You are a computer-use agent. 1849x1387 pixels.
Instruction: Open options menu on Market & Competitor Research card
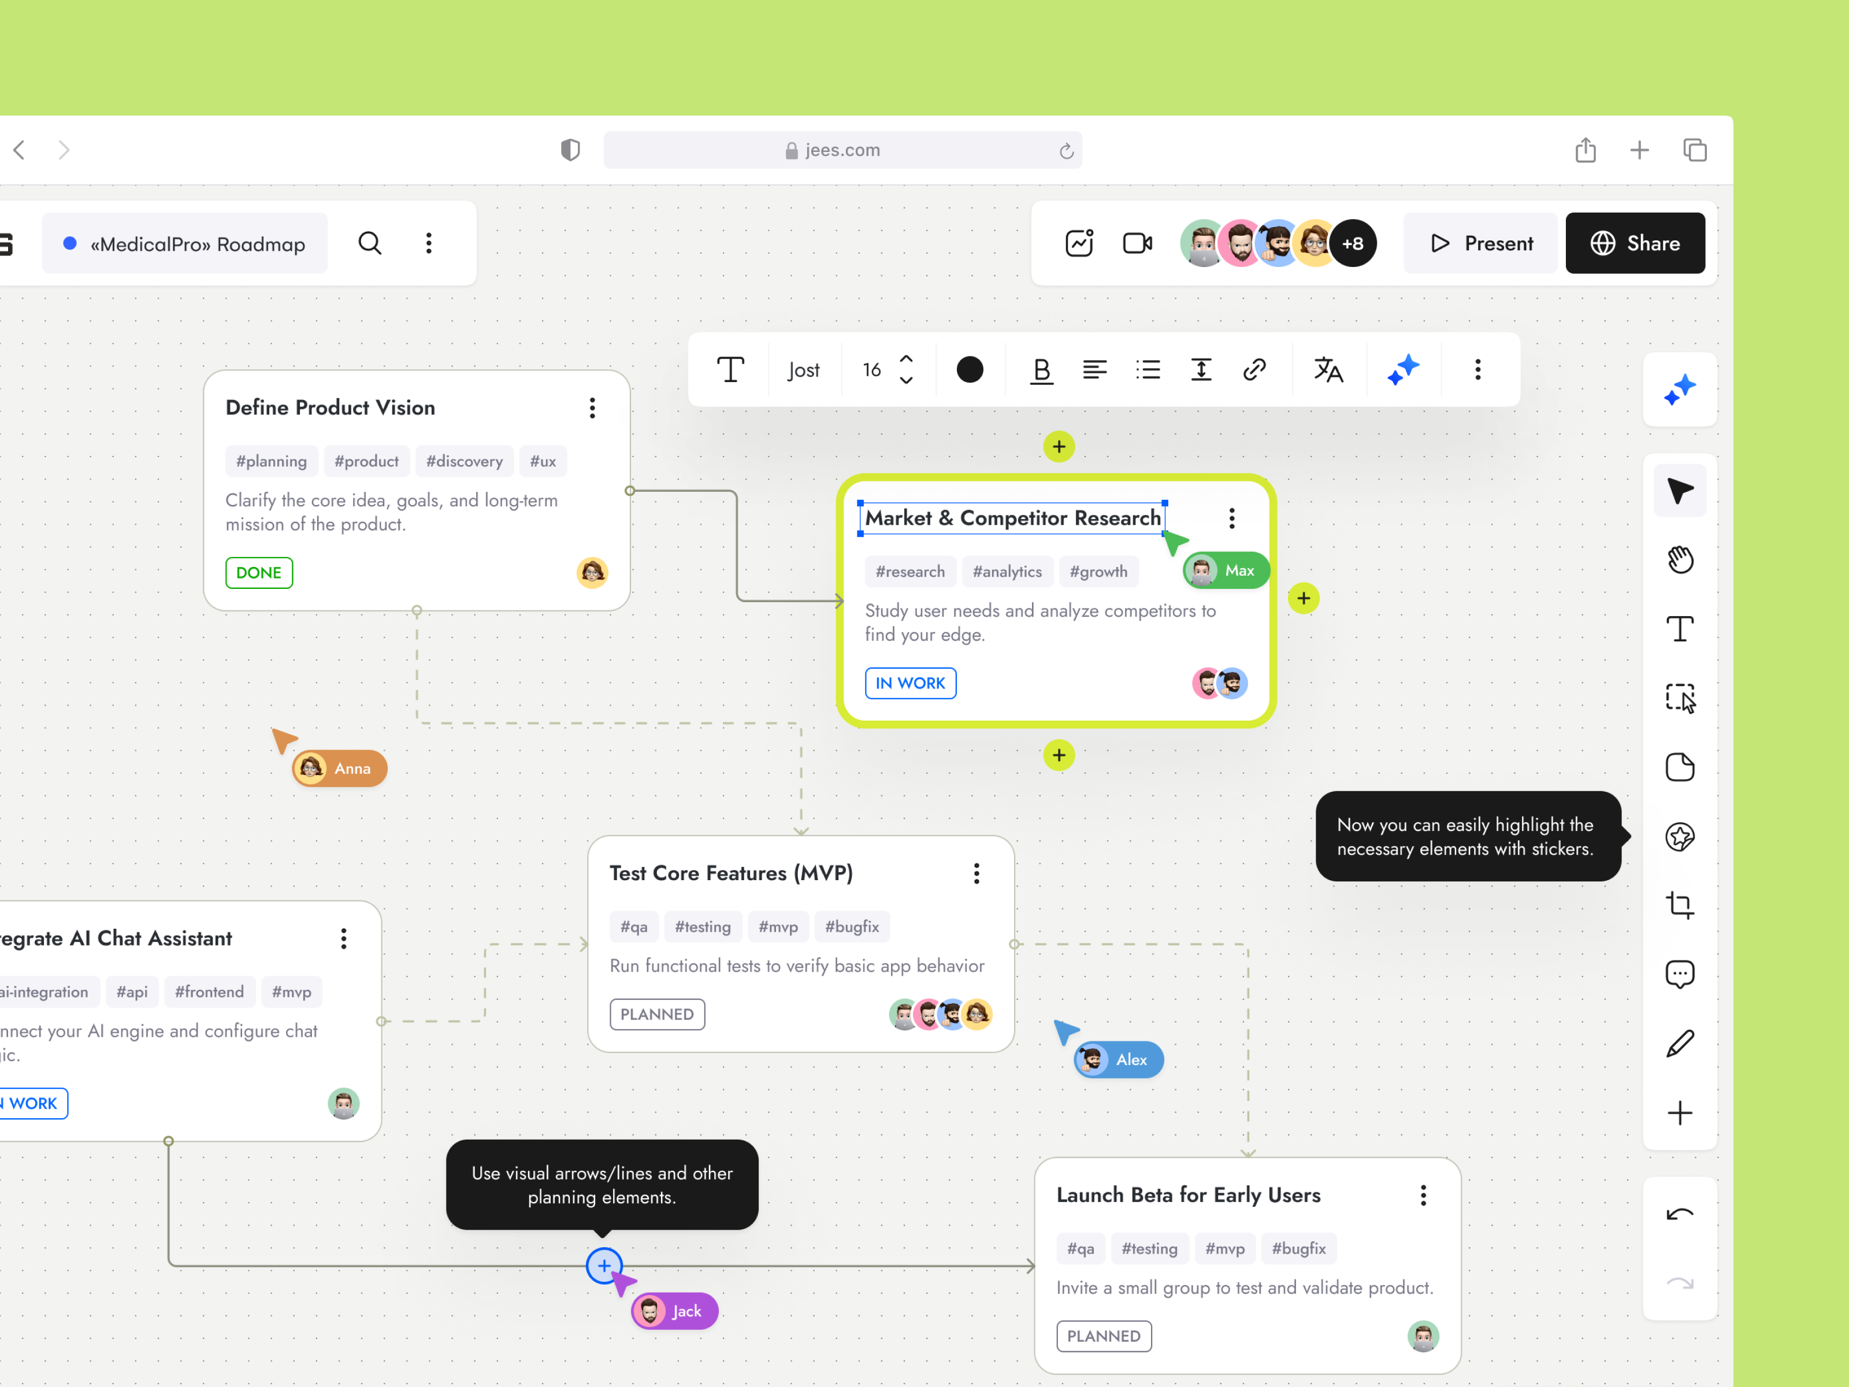[1231, 518]
